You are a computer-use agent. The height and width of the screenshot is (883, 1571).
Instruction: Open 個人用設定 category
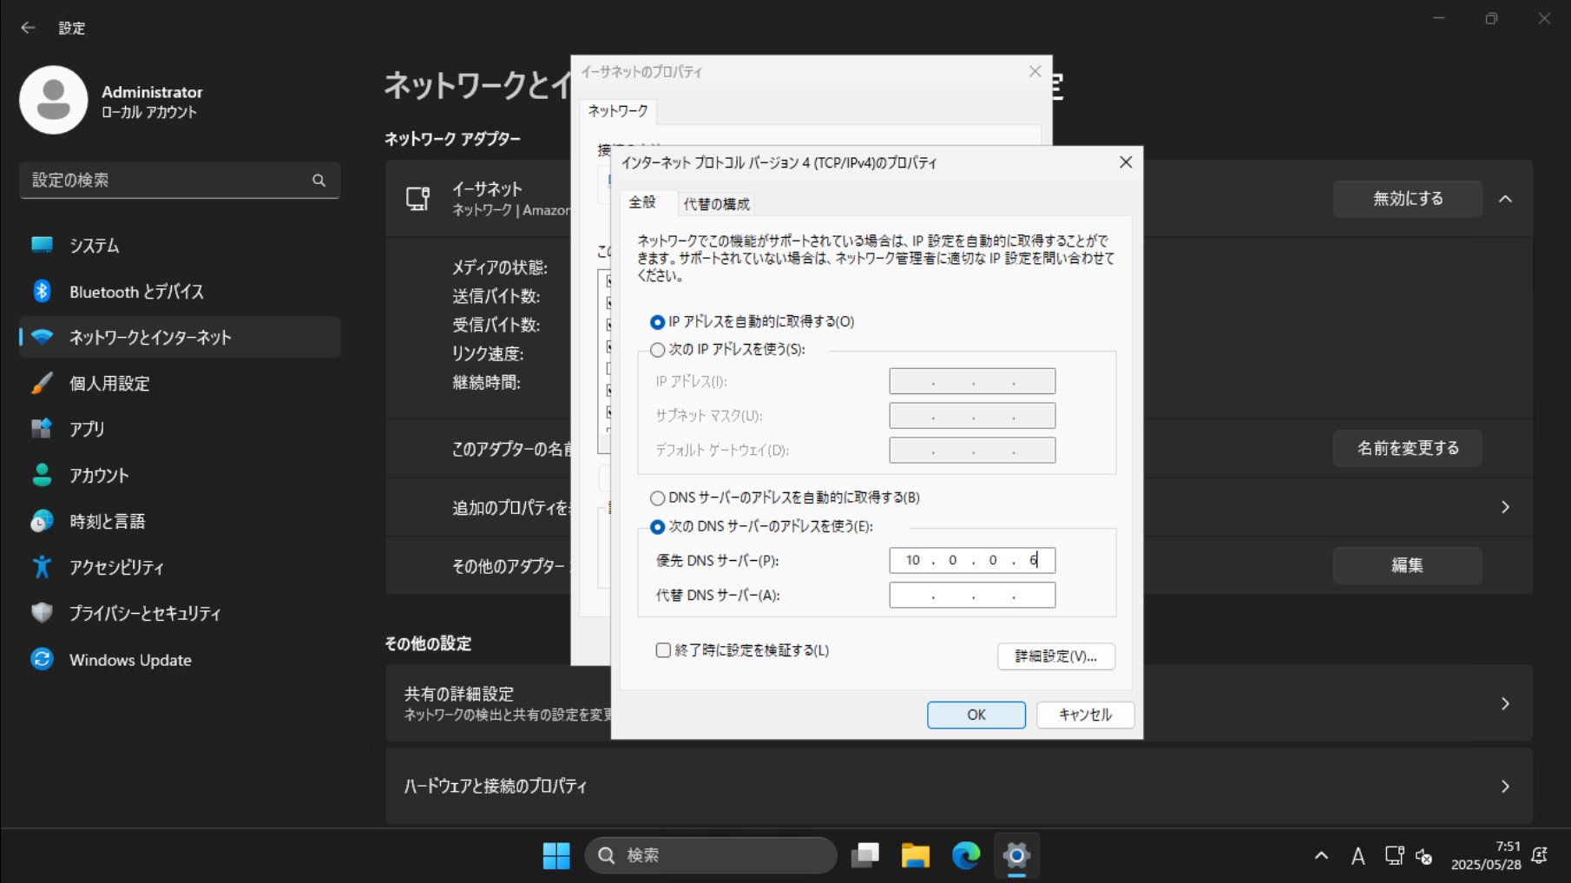click(180, 383)
